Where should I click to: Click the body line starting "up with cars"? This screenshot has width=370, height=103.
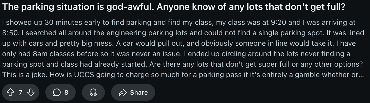(x=179, y=44)
